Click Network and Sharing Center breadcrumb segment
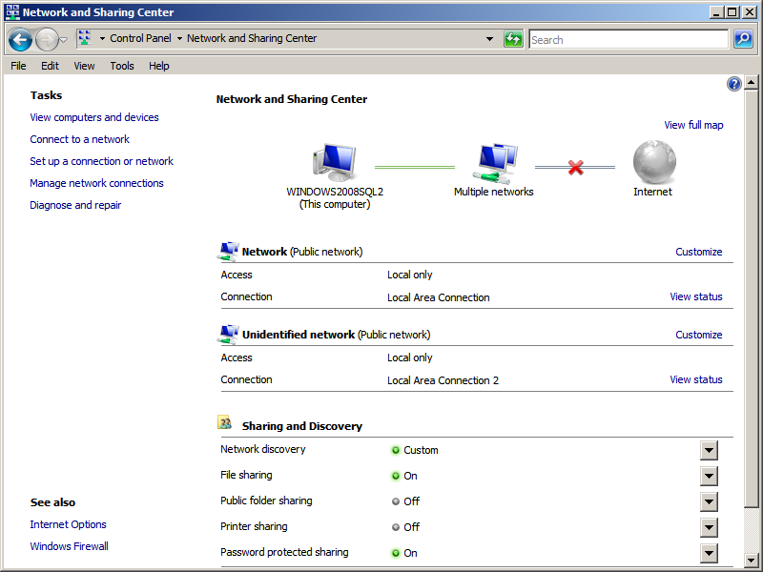The height and width of the screenshot is (572, 763). (x=252, y=38)
